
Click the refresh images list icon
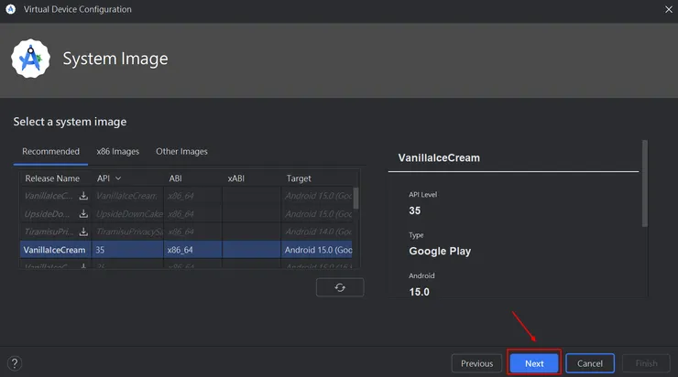(340, 287)
